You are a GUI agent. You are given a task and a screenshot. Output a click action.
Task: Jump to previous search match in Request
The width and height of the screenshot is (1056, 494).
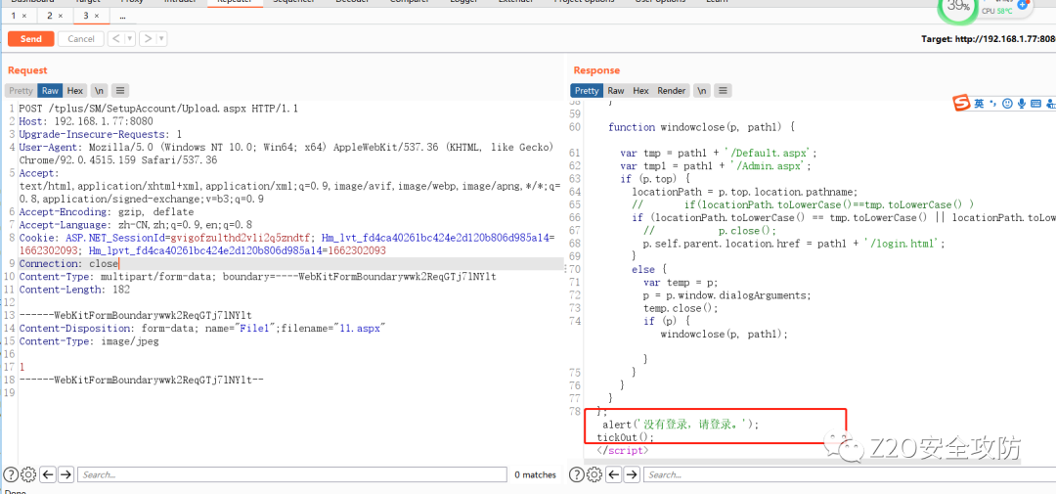(48, 474)
